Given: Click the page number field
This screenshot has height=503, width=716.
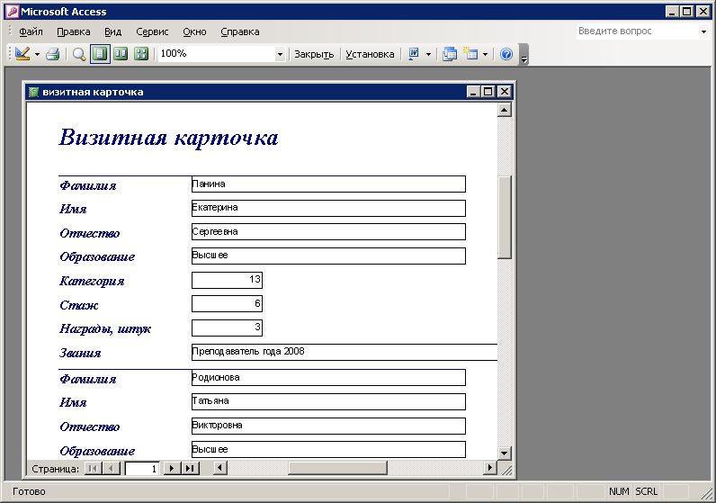Looking at the screenshot, I should tap(142, 468).
